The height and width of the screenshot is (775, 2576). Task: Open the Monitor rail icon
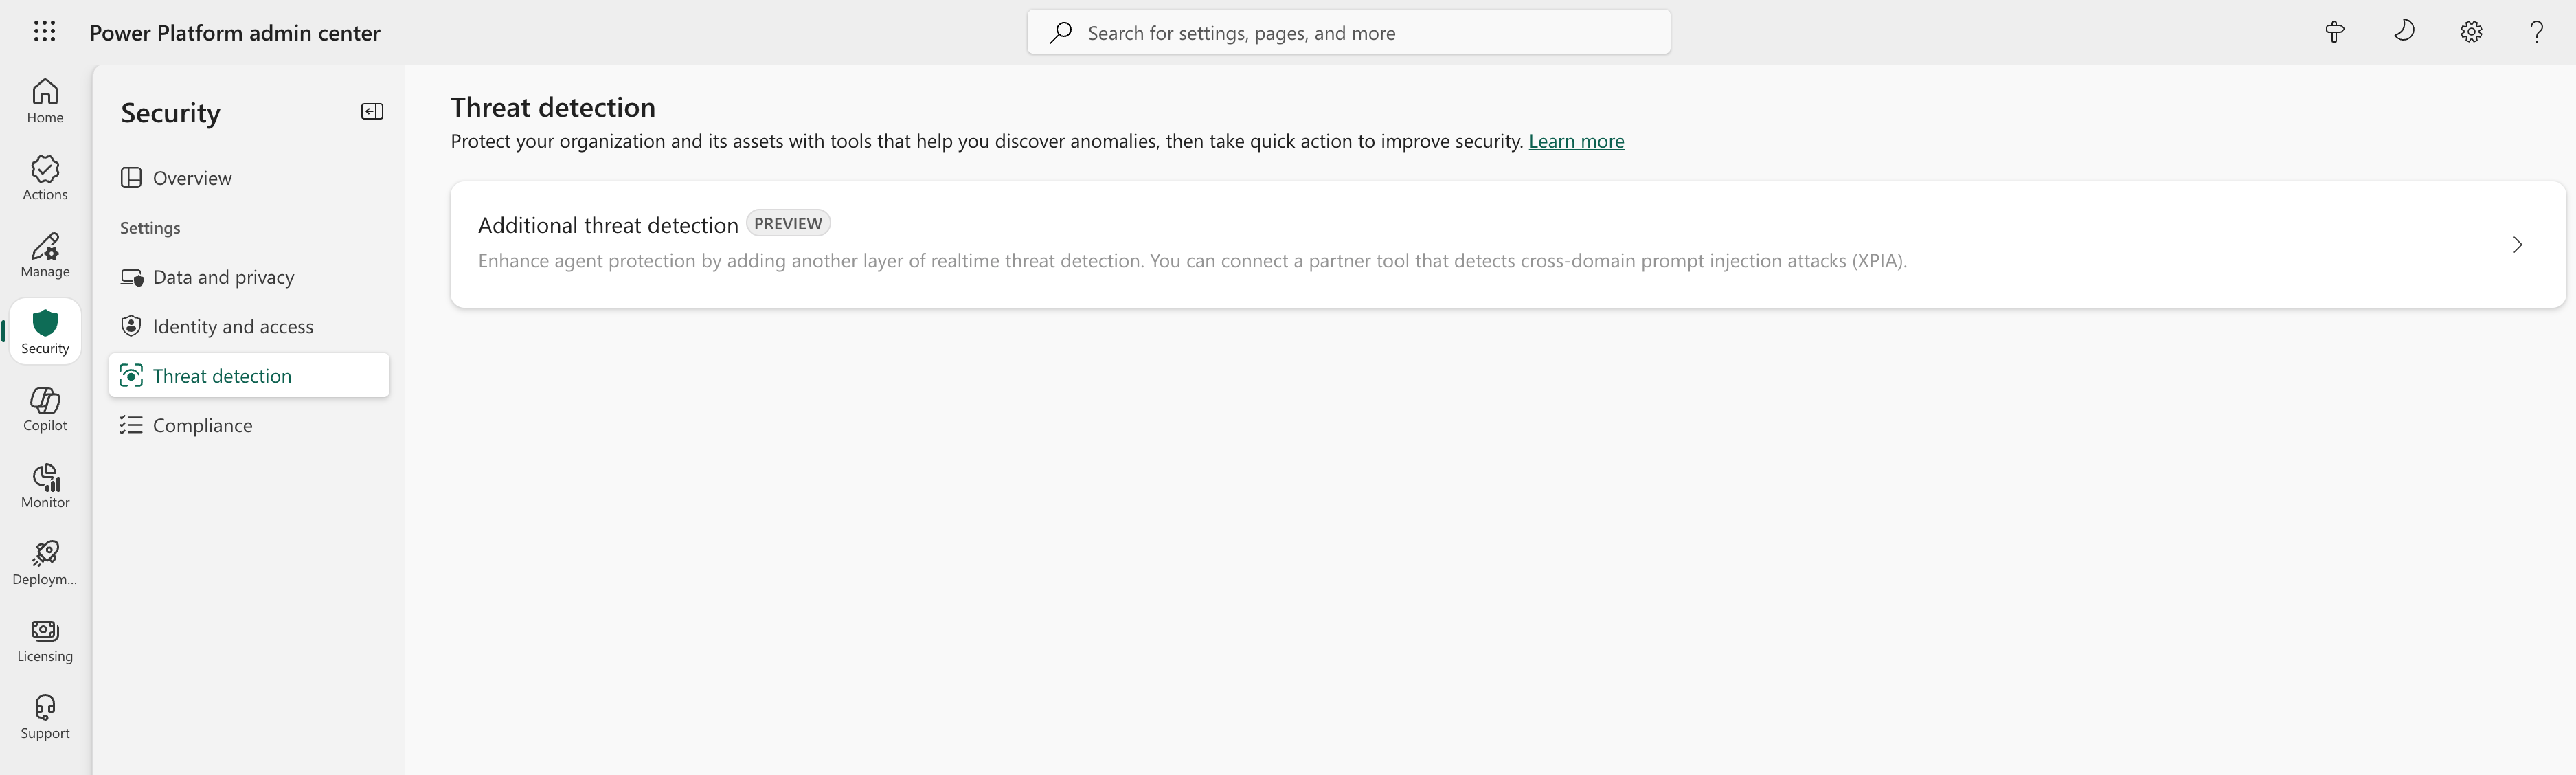click(x=45, y=486)
